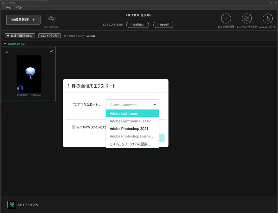Click the 画像を処理 button

tap(23, 20)
